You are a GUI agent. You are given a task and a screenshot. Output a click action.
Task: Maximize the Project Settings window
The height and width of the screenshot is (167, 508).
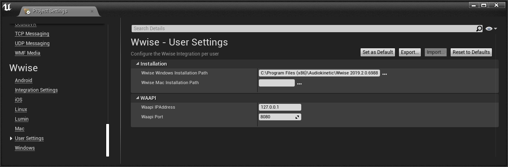(484, 5)
